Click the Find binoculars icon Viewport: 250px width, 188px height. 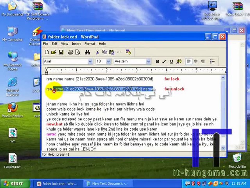coord(87,52)
